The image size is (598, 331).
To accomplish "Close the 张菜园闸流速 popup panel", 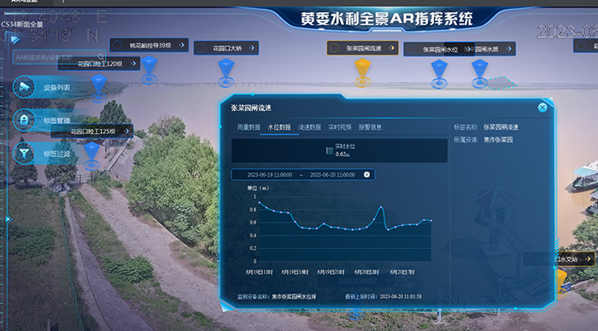I will pyautogui.click(x=542, y=107).
